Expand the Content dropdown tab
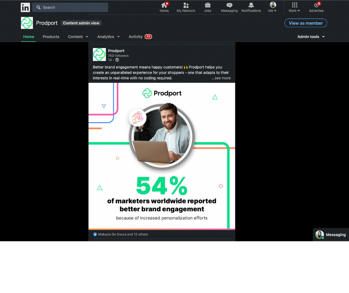 pos(78,36)
